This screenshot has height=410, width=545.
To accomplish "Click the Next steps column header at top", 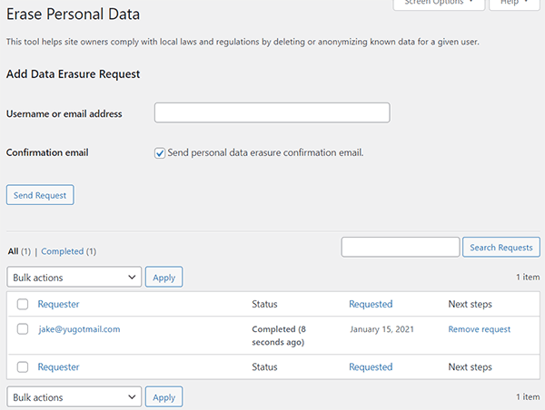I will [x=470, y=304].
